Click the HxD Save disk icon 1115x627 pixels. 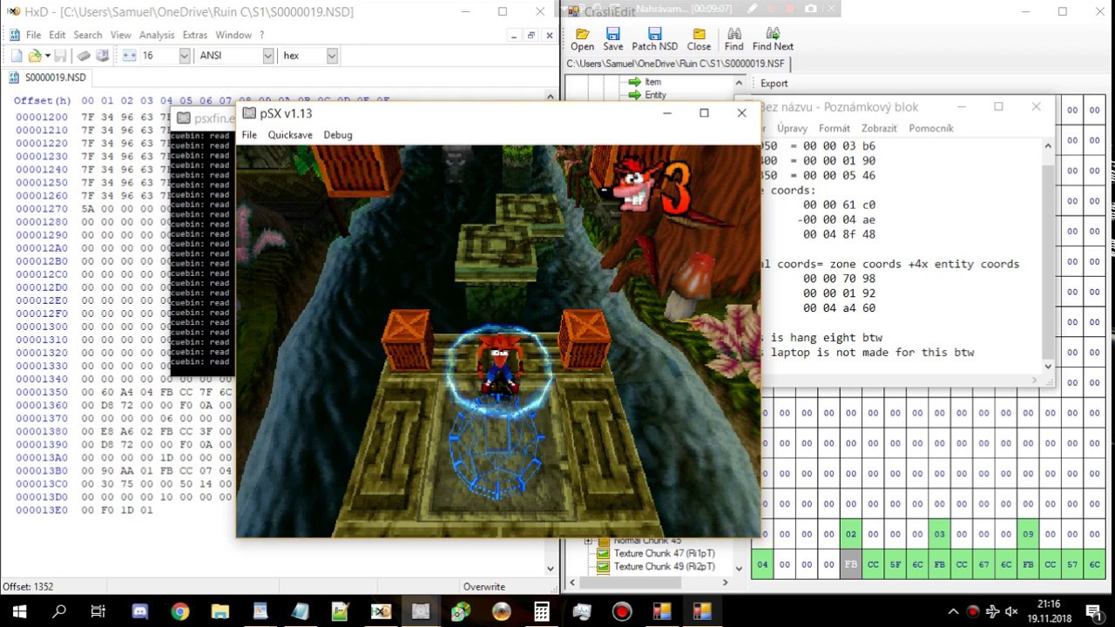pos(60,55)
